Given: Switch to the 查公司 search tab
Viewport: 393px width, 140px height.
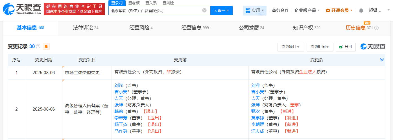Looking at the screenshot, I should pyautogui.click(x=117, y=3).
